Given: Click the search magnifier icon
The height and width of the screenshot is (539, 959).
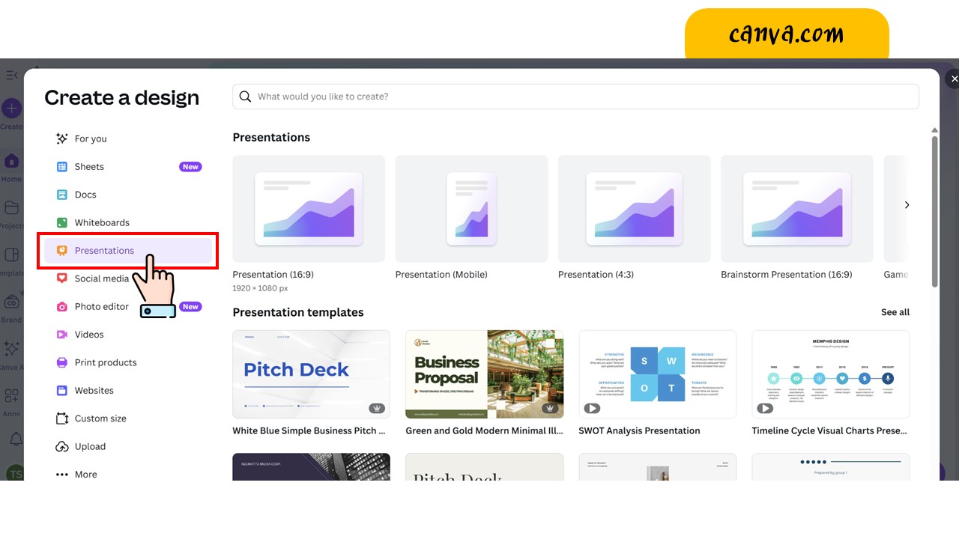Looking at the screenshot, I should pyautogui.click(x=245, y=97).
